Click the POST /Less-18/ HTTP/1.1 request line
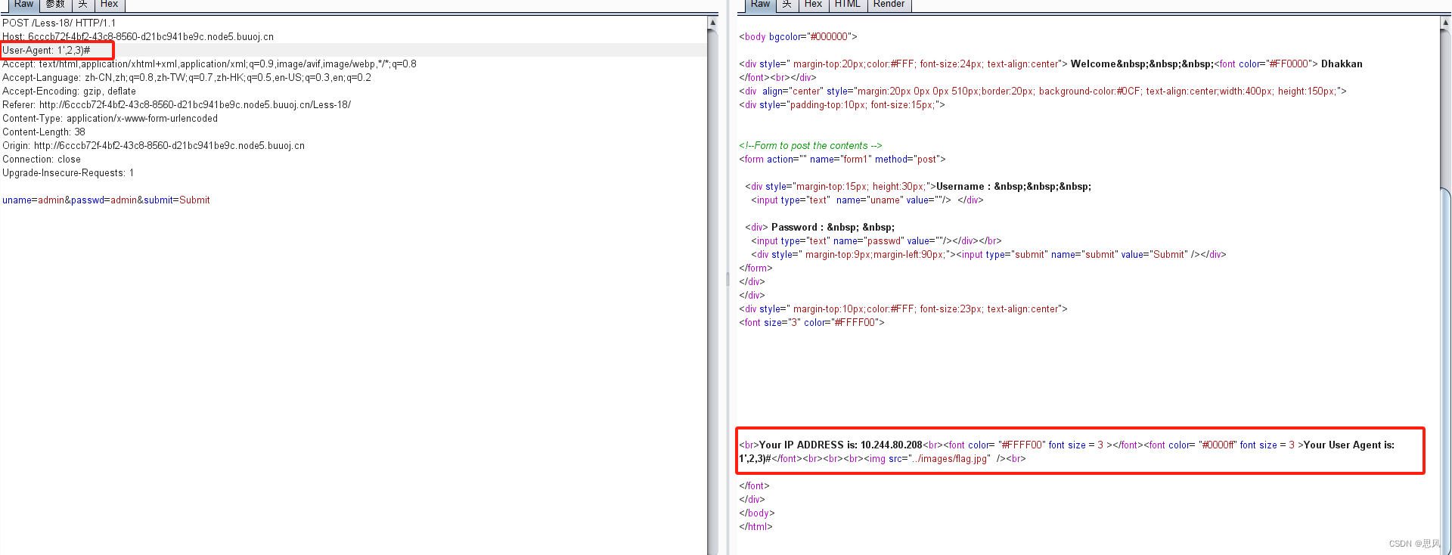 (x=59, y=23)
